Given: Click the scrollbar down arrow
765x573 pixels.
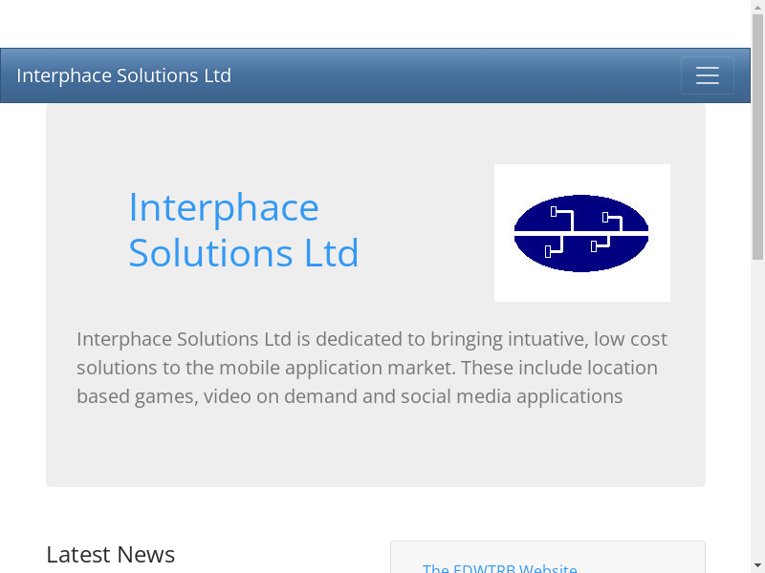Looking at the screenshot, I should pyautogui.click(x=757, y=564).
